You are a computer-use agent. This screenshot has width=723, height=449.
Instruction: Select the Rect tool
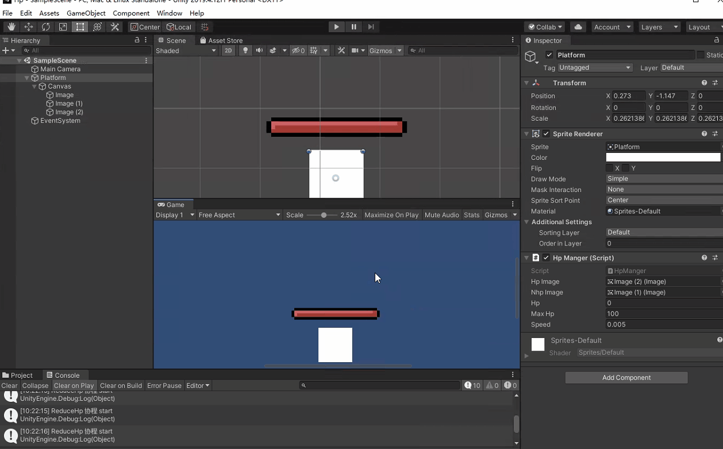(x=80, y=27)
